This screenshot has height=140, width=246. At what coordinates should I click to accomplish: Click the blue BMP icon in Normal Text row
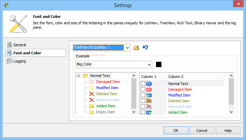tap(149, 84)
